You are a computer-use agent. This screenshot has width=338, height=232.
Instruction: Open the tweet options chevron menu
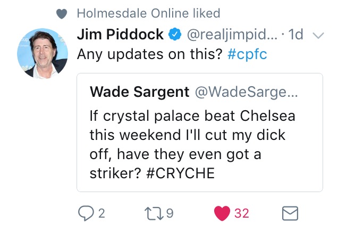318,35
